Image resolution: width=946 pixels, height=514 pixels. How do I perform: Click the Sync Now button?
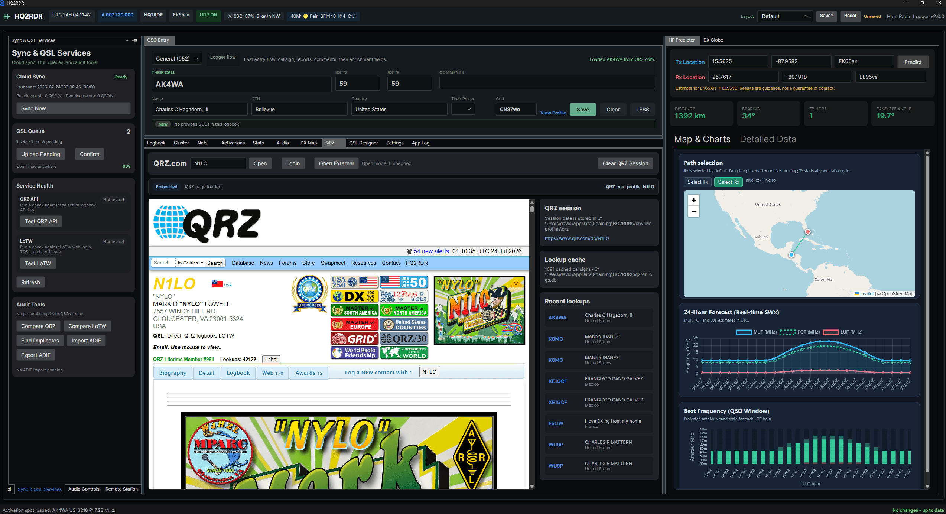[x=73, y=108]
